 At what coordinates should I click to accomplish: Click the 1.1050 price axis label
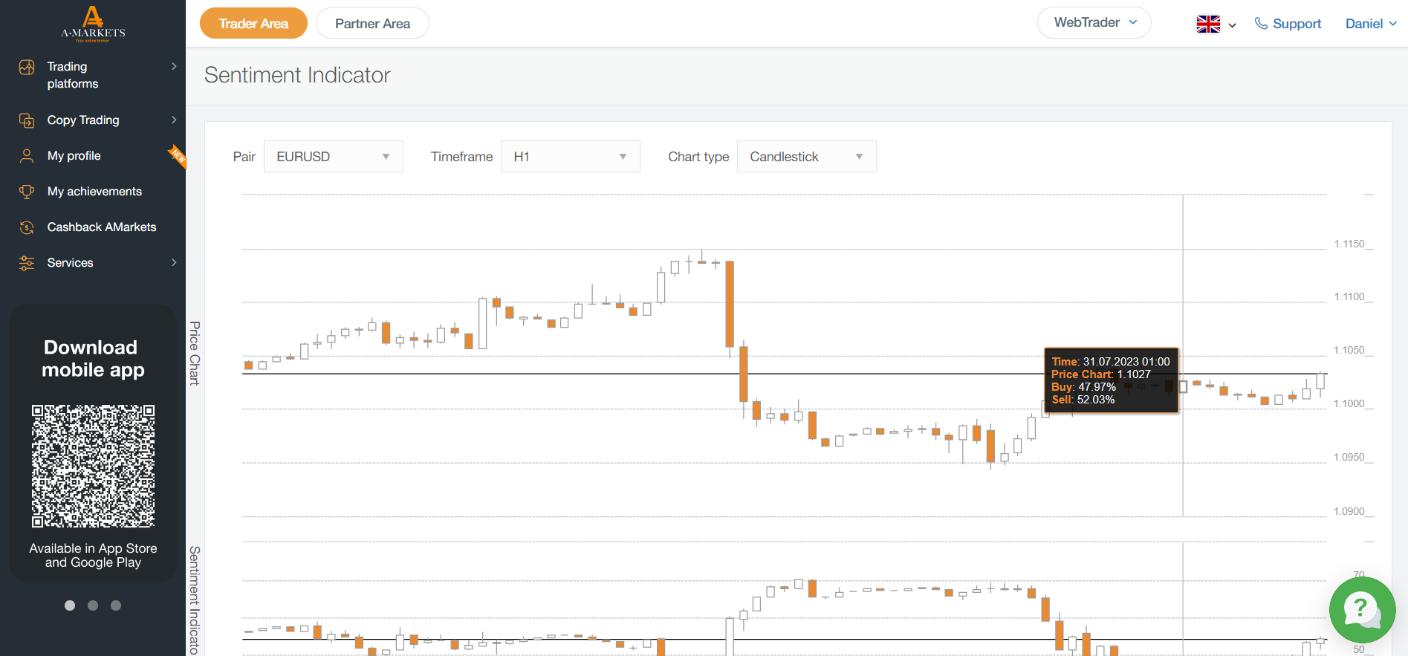pos(1349,351)
